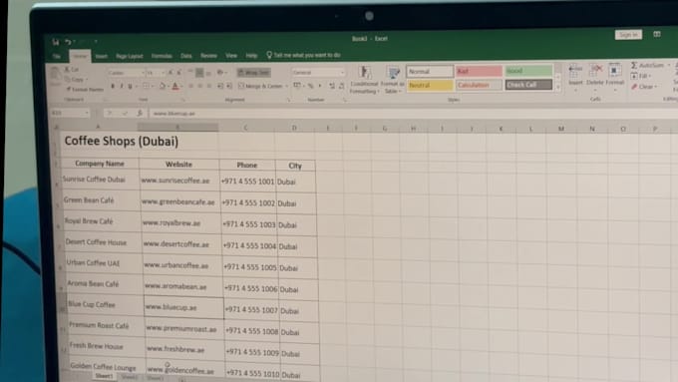This screenshot has width=678, height=382.
Task: Open the File tab
Action: pyautogui.click(x=57, y=56)
